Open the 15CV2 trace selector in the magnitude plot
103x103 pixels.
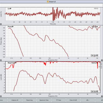pyautogui.click(x=95, y=63)
